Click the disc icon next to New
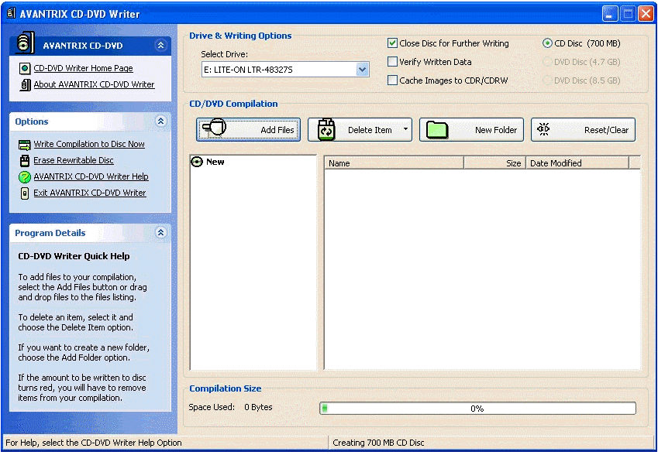 pyautogui.click(x=196, y=162)
